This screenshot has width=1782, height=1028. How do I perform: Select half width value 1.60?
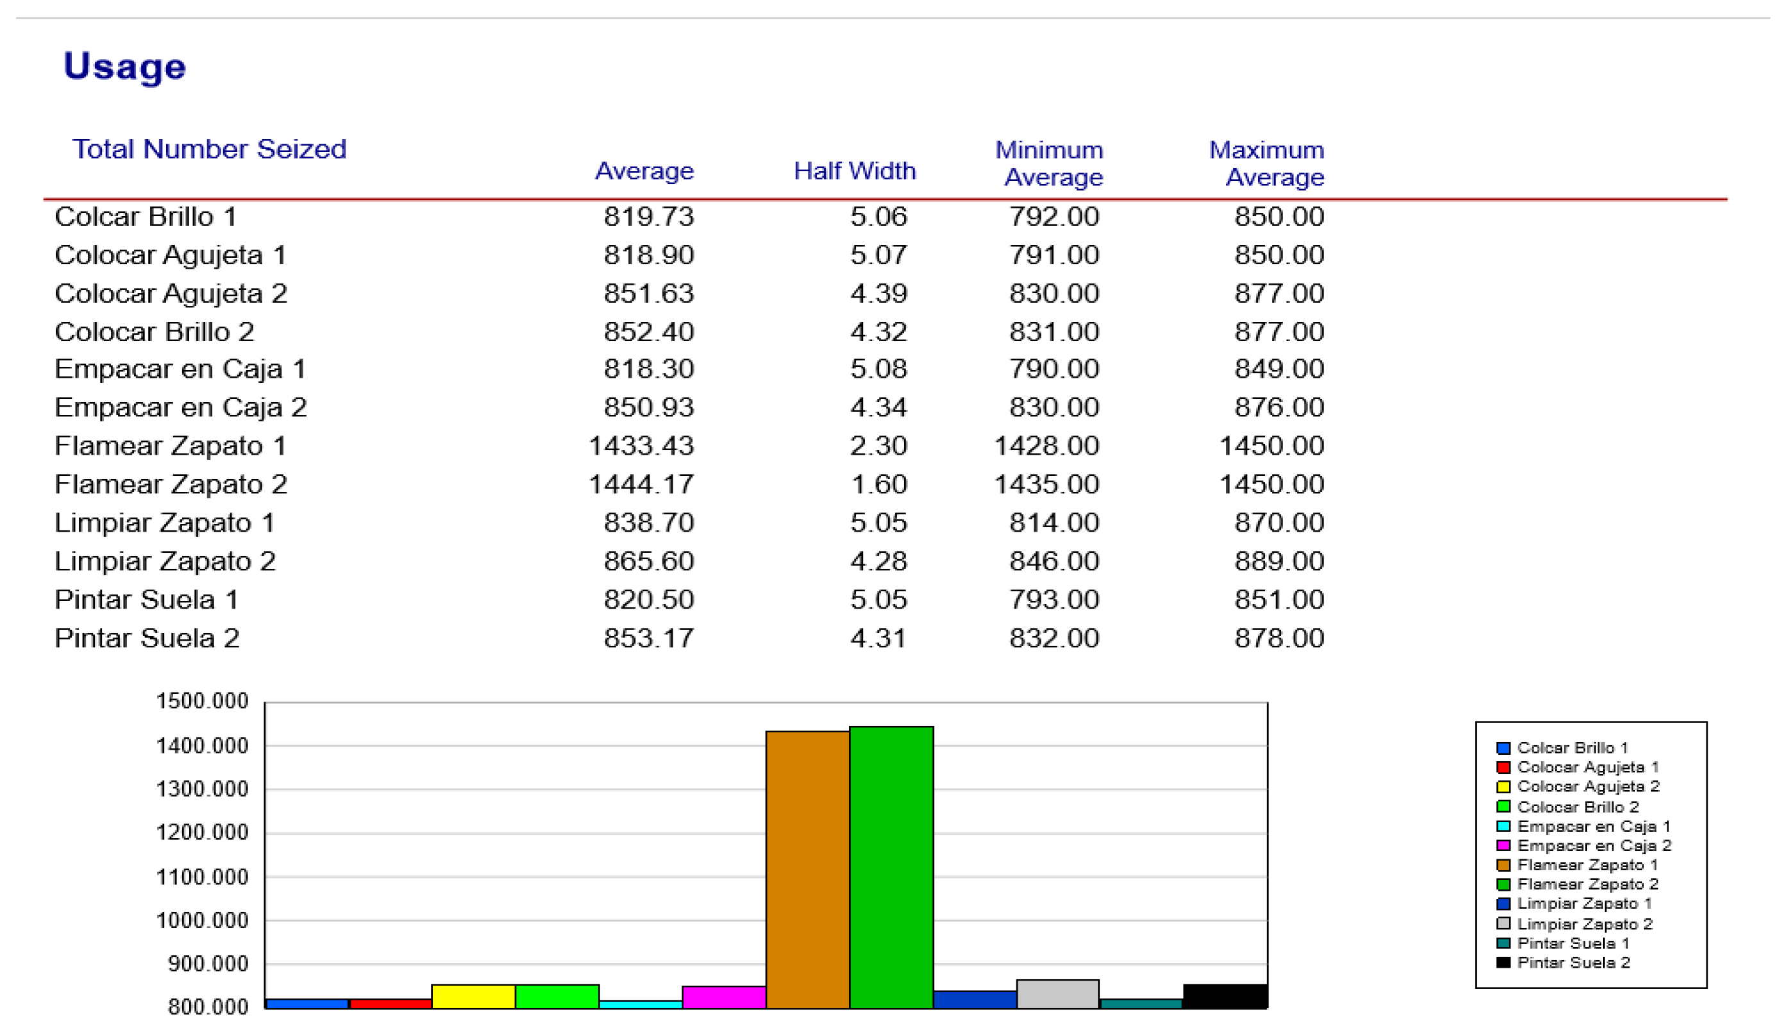click(879, 484)
